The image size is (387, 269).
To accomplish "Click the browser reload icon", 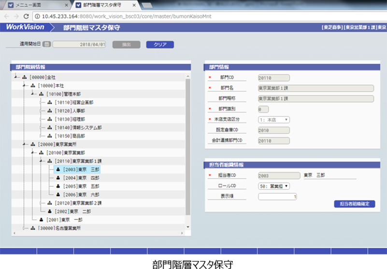I will [29, 16].
